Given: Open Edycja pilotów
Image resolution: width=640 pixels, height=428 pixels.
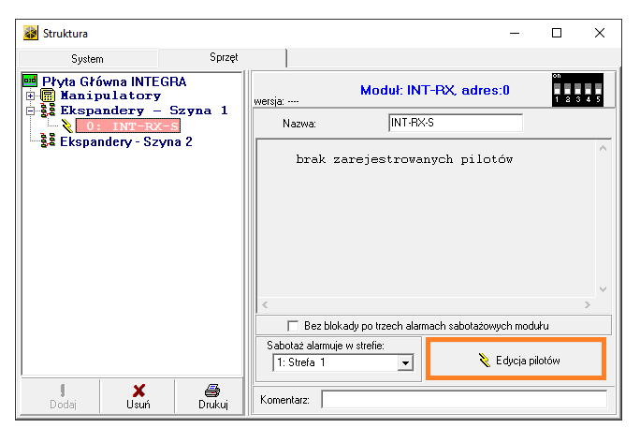Looking at the screenshot, I should point(516,361).
